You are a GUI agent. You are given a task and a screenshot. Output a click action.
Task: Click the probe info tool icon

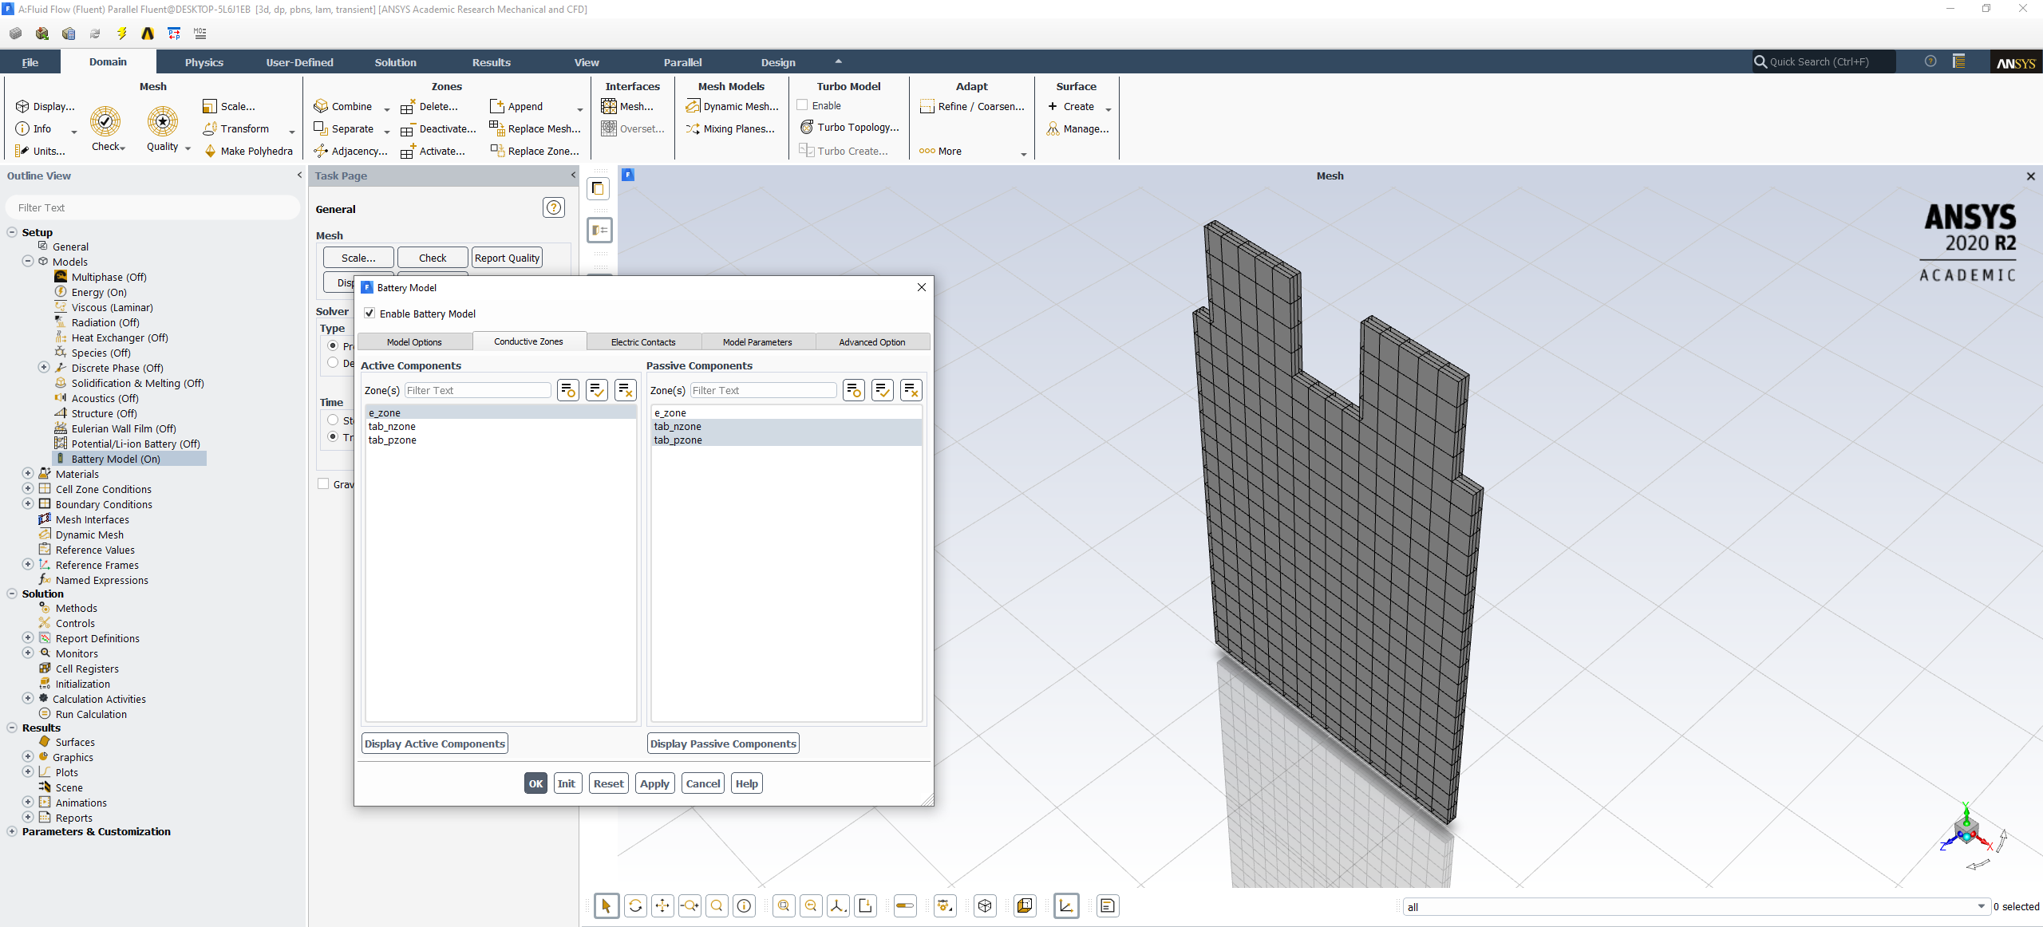[x=744, y=905]
